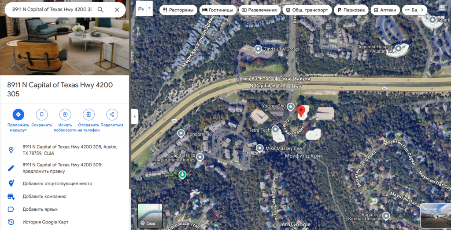Open directions with Проложить маршрут button
Screen dimensions: 451x230
pyautogui.click(x=18, y=115)
